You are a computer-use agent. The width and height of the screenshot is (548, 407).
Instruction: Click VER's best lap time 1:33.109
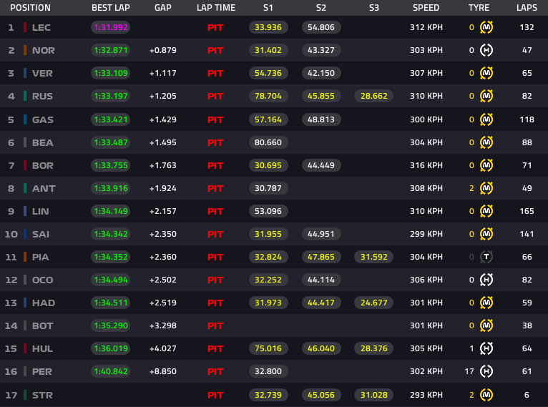(109, 73)
